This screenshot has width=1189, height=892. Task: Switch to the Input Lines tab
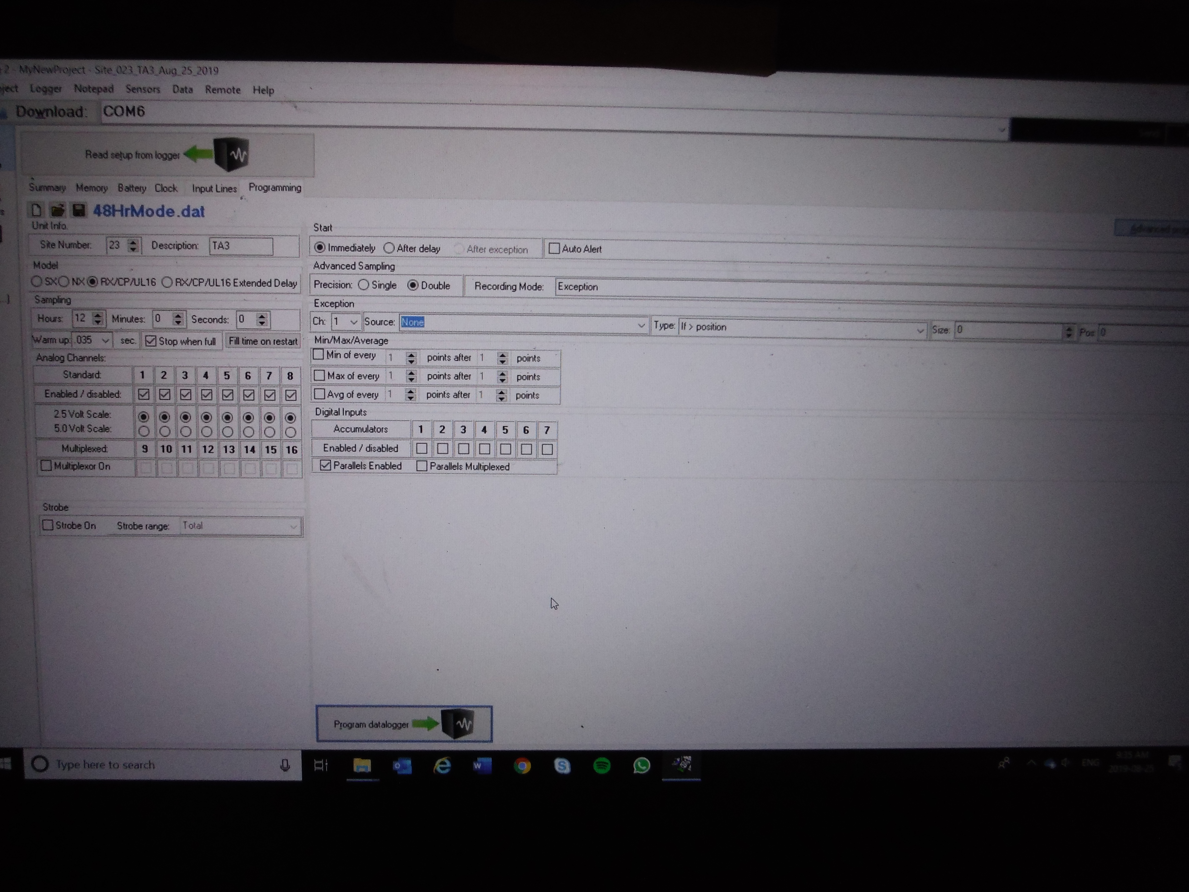[214, 188]
